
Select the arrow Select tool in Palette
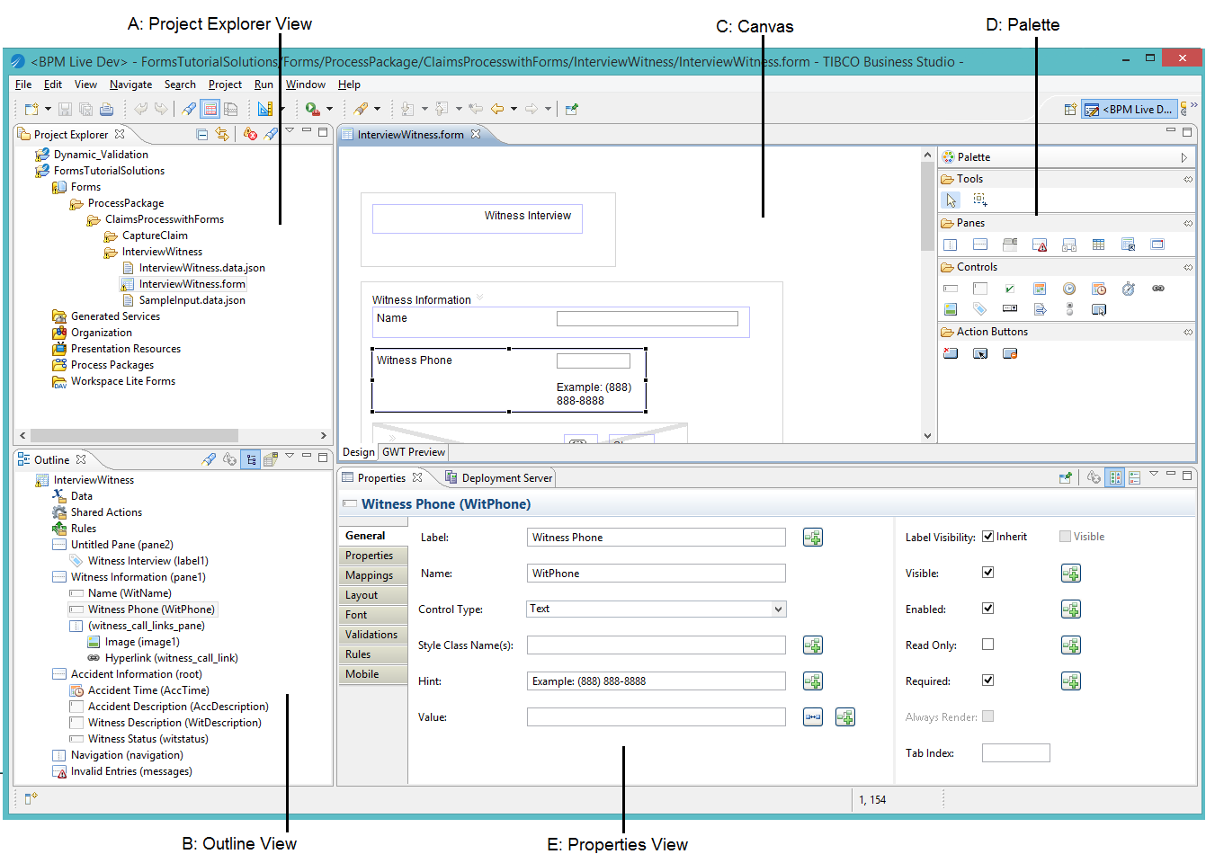tap(951, 200)
